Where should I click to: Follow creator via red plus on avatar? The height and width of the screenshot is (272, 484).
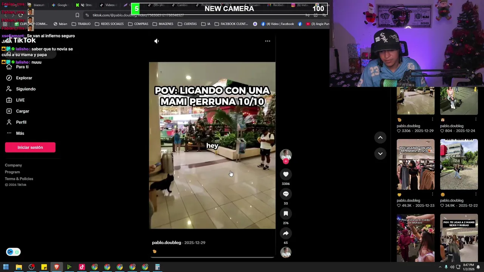tap(286, 161)
